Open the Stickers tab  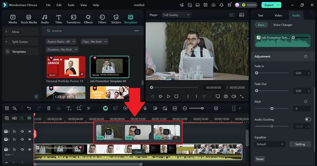pos(116,19)
